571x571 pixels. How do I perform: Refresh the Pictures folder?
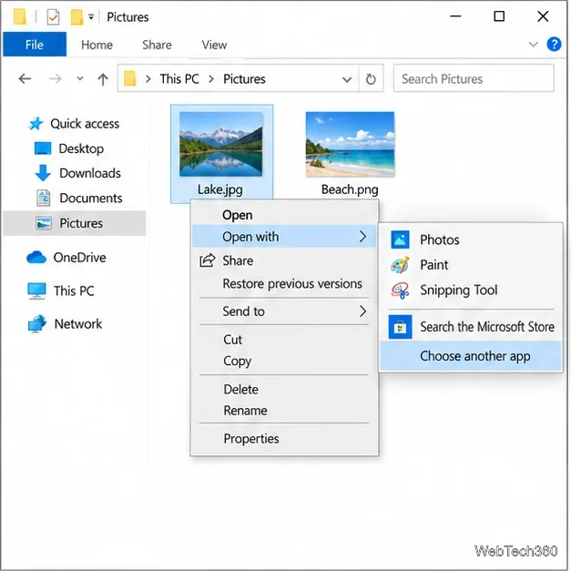coord(371,78)
